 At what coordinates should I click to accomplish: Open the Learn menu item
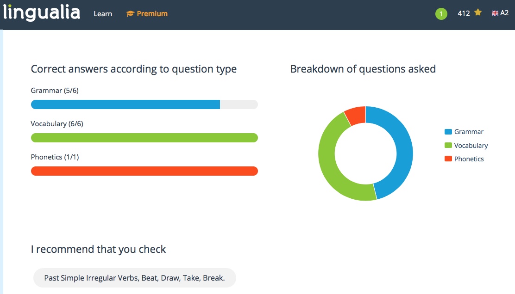point(103,14)
